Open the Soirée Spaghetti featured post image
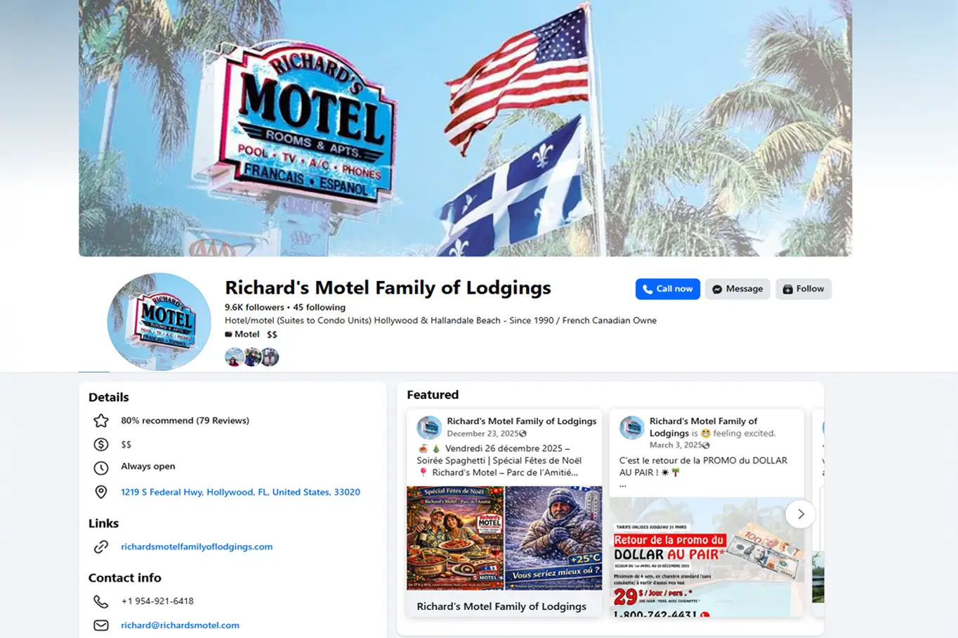This screenshot has height=638, width=958. (504, 538)
